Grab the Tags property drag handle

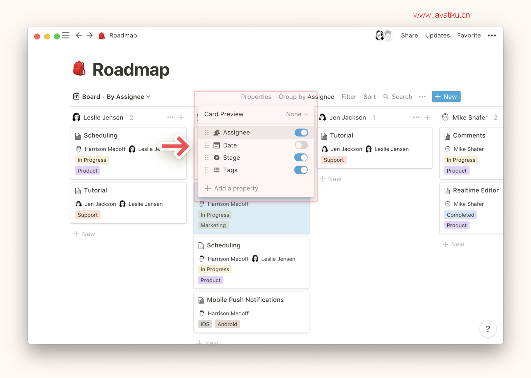pyautogui.click(x=207, y=170)
